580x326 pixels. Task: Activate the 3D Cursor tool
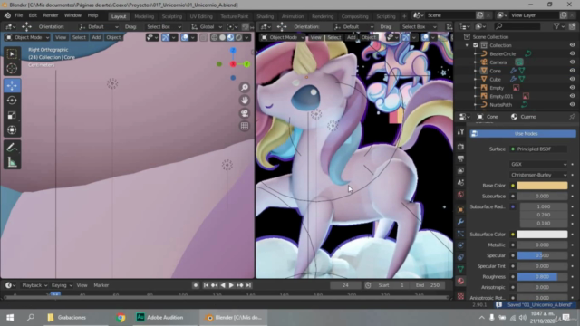(x=12, y=69)
